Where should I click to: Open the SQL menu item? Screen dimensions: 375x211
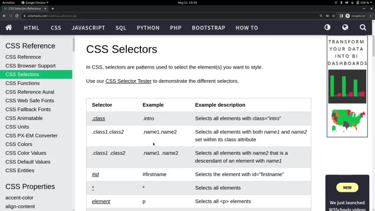click(x=121, y=28)
